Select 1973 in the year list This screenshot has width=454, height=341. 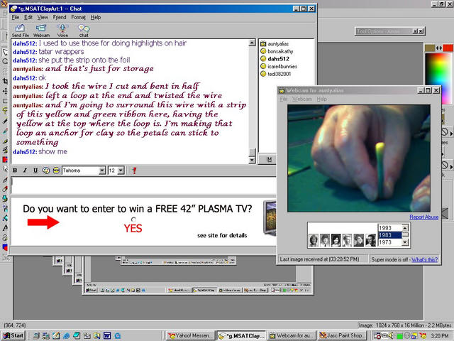pos(389,242)
